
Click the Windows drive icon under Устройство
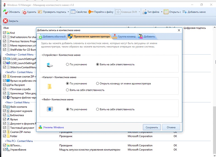(50, 65)
